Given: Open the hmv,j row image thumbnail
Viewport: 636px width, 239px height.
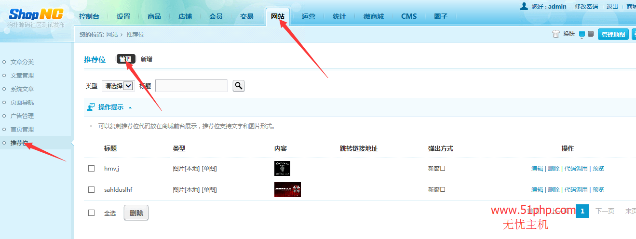Looking at the screenshot, I should click(x=282, y=168).
